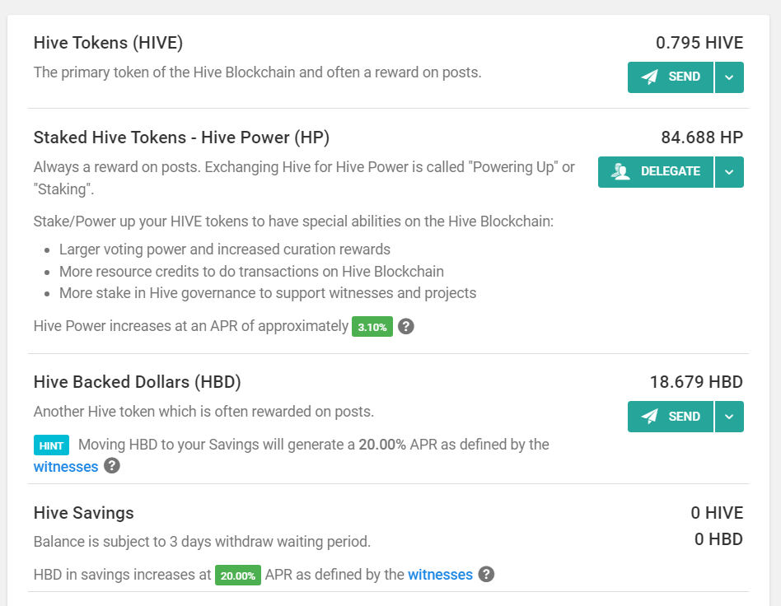Expand the dropdown arrow next to HBD Send
Screen dimensions: 781x606
point(729,417)
